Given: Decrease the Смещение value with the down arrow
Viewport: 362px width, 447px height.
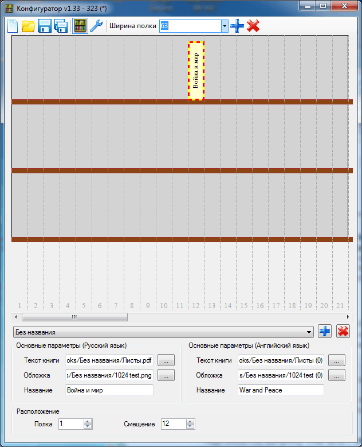Looking at the screenshot, I should click(190, 426).
